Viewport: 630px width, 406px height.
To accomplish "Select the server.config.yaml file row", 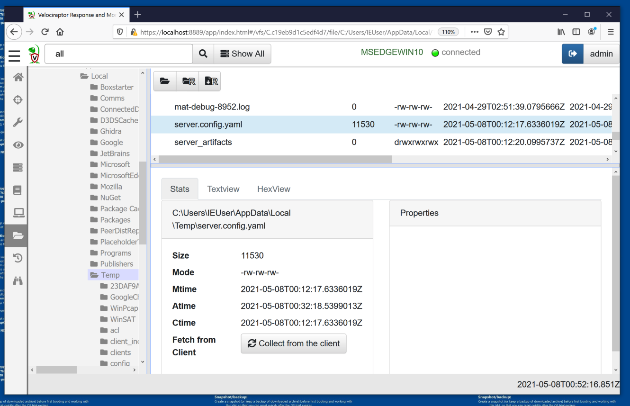I will [381, 125].
